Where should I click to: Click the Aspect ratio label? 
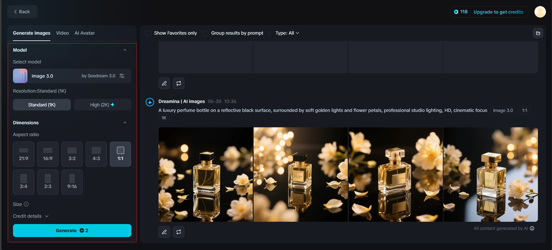(26, 134)
